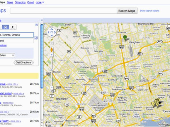Click the highway 409 shield on map
170x127 pixels.
112,95
